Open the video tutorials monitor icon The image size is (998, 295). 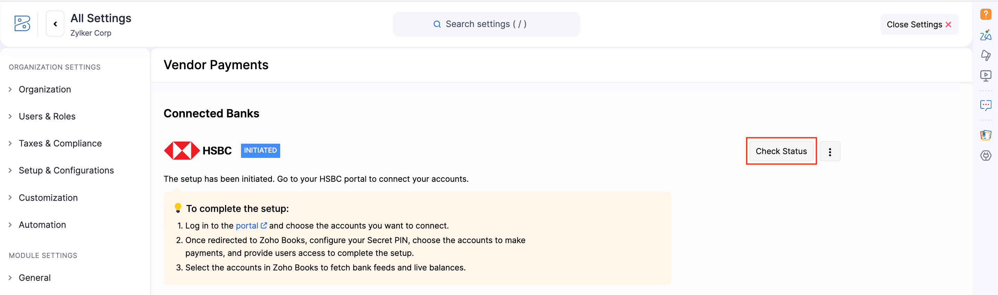[986, 75]
